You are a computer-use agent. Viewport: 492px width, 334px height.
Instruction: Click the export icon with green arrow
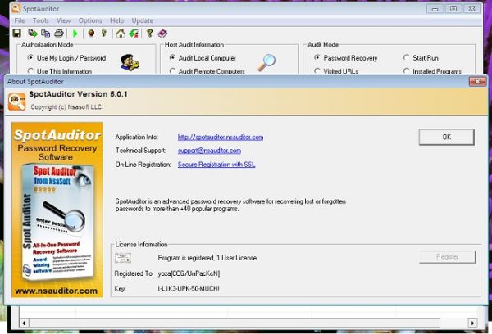33,33
